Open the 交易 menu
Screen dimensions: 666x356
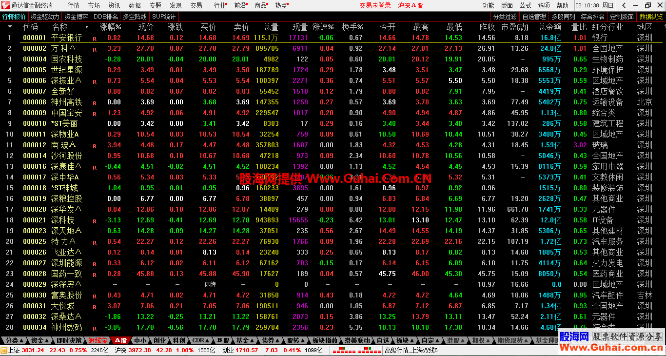pyautogui.click(x=196, y=5)
